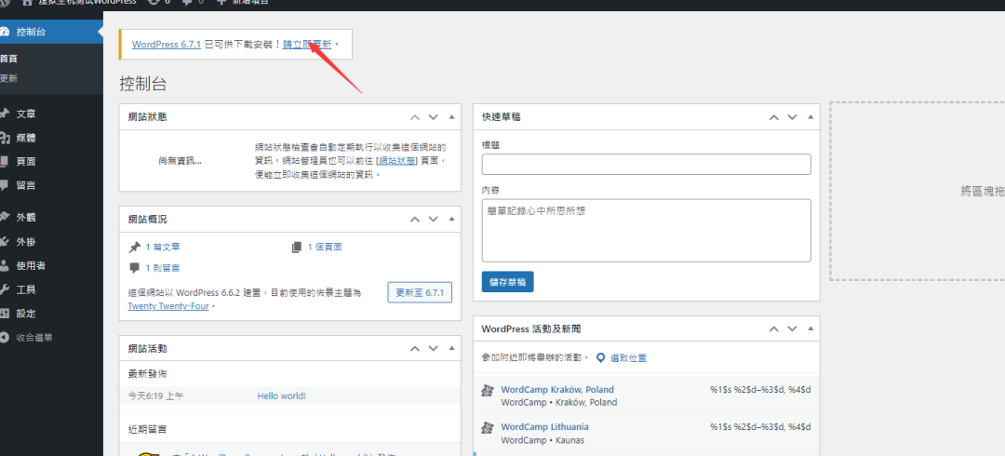Screen dimensions: 1005x456
Task: Click the 收合選單 collapse menu icon
Action: coord(5,337)
